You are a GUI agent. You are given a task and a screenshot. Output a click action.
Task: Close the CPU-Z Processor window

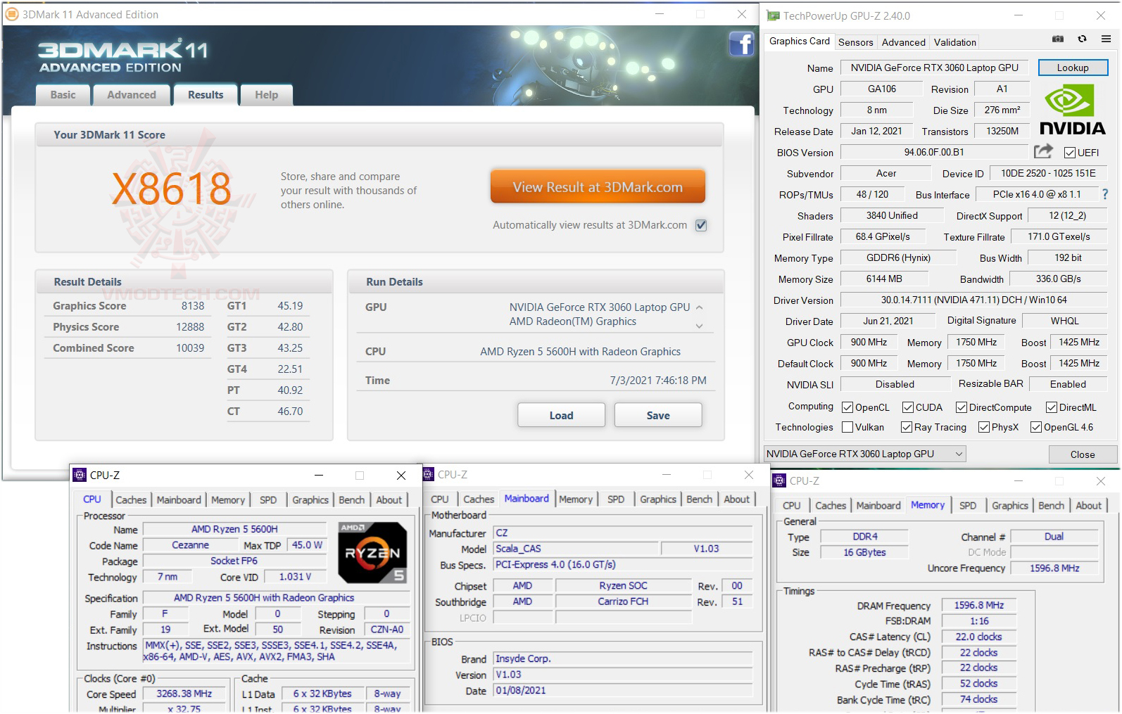[401, 476]
